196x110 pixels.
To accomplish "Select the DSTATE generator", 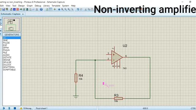I will (x=12, y=57).
